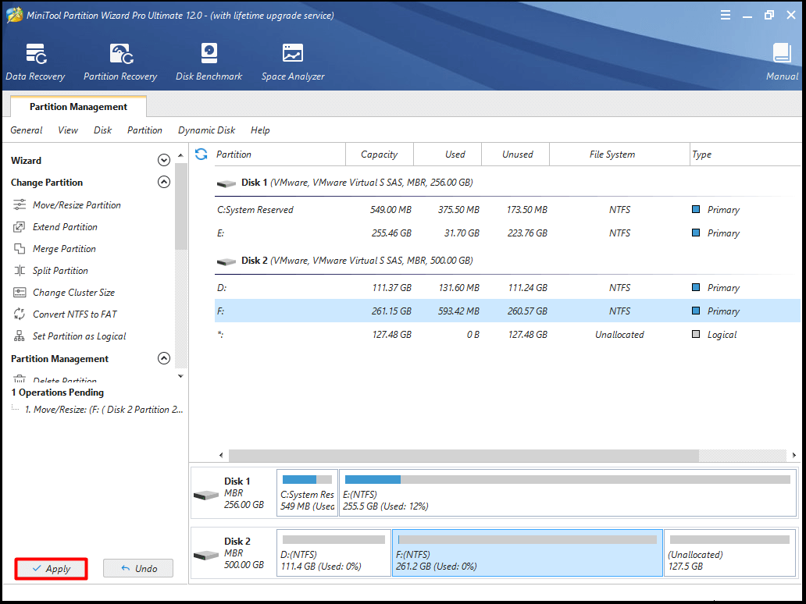Click the Extend Partition icon
Screen dimensions: 806x604
click(20, 227)
